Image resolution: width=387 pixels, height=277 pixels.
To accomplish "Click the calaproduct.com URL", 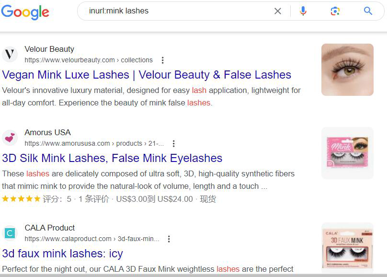I will (x=92, y=239).
